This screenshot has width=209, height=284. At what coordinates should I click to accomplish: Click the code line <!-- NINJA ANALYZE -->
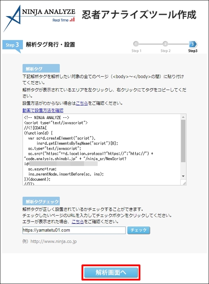(x=46, y=118)
